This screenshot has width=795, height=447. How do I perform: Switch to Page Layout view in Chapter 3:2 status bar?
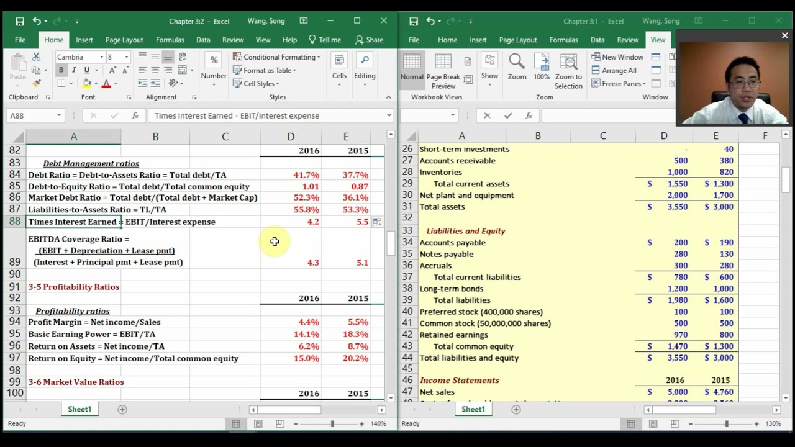(x=258, y=423)
